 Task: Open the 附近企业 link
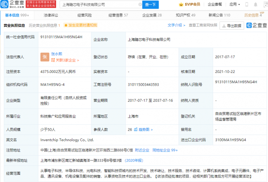pyautogui.click(x=142, y=150)
